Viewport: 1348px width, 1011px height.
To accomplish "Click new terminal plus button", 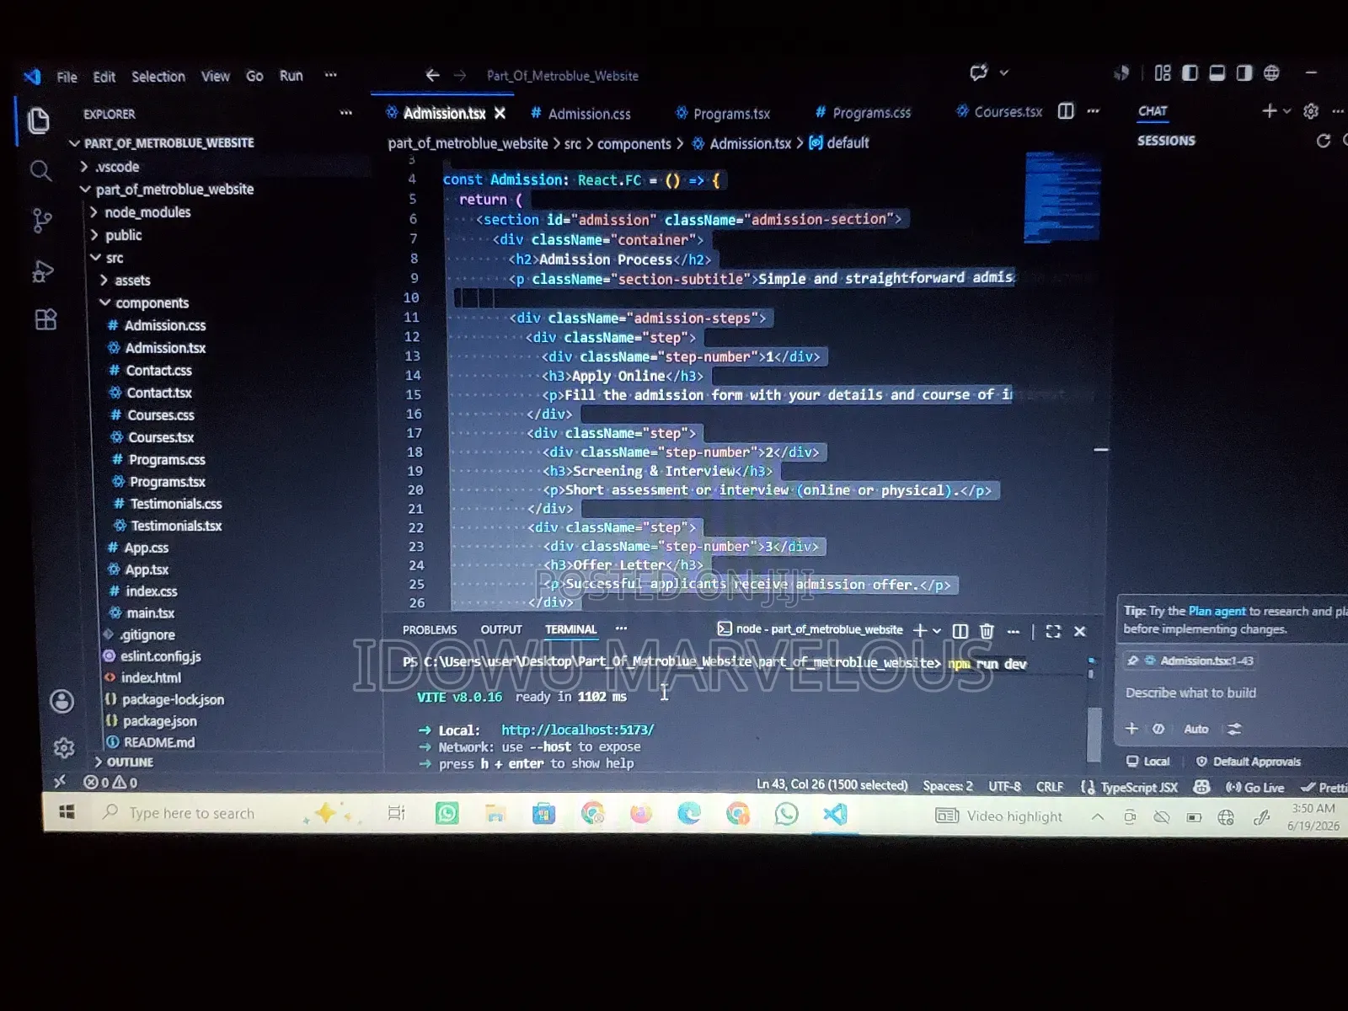I will tap(920, 630).
